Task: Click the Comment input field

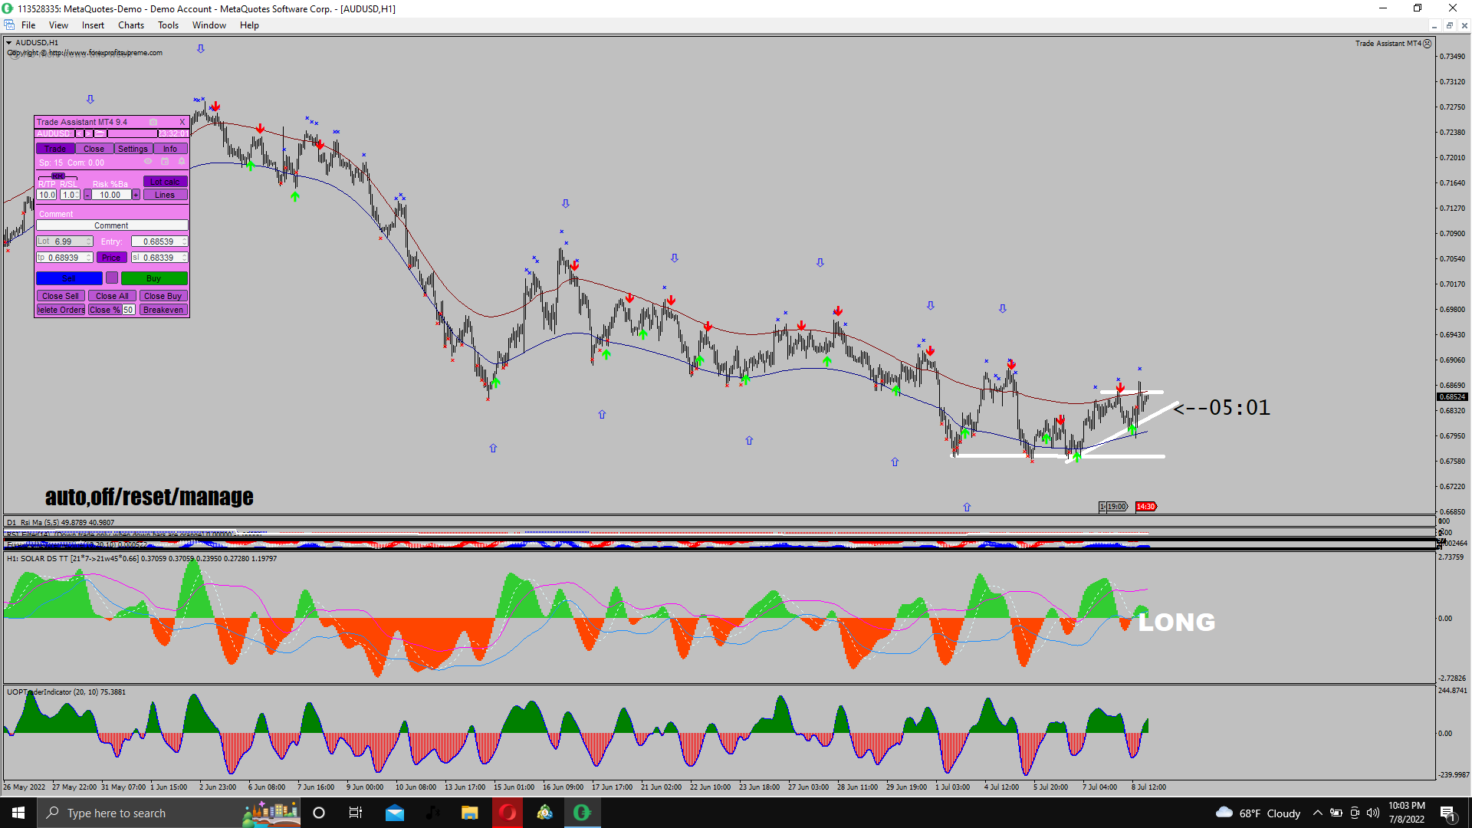Action: click(x=111, y=225)
